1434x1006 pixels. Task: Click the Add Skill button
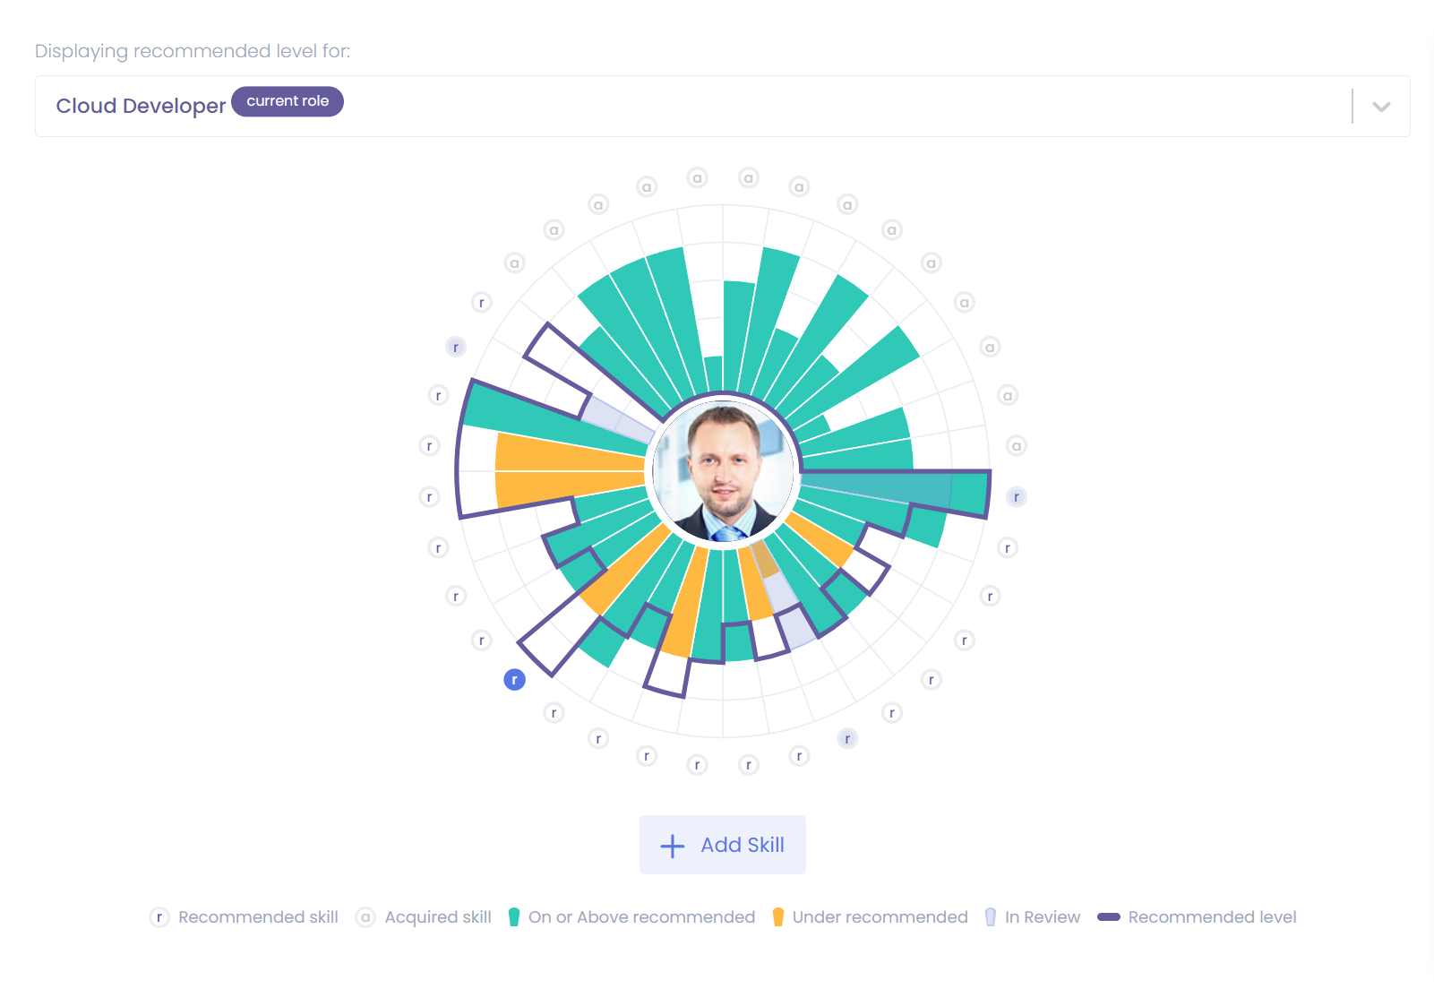tap(722, 844)
